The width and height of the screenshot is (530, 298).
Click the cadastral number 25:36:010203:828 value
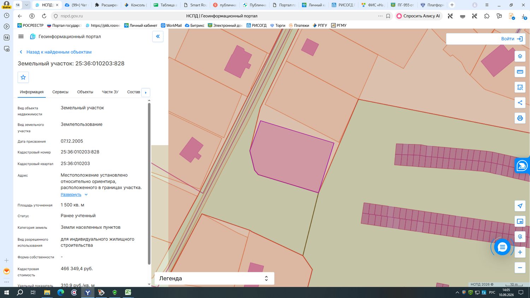coord(80,152)
